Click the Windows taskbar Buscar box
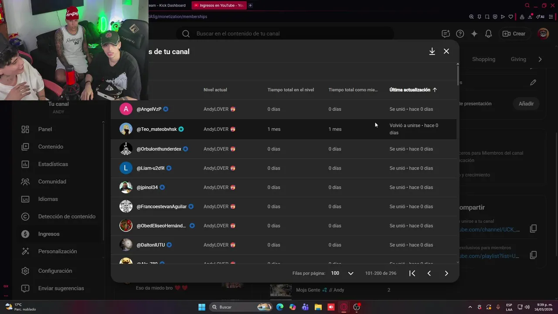 point(242,307)
